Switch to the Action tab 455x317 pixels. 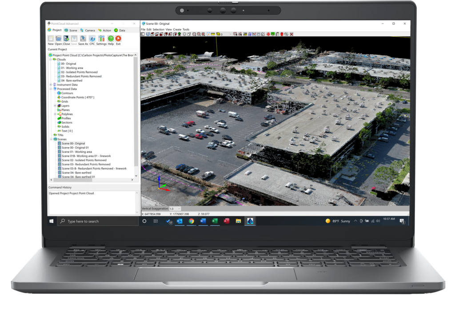tap(105, 30)
